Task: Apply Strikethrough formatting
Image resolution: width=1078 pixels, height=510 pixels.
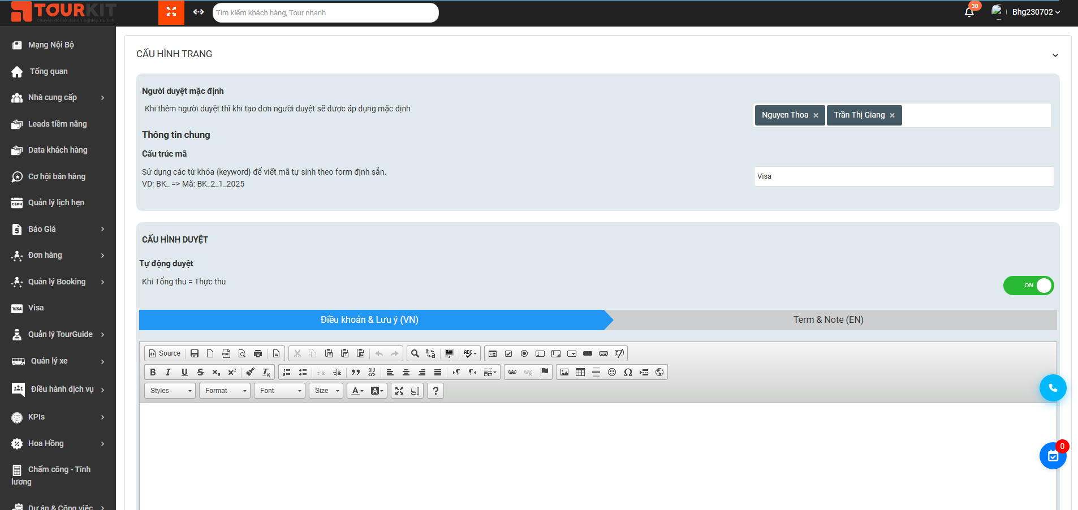Action: [200, 372]
